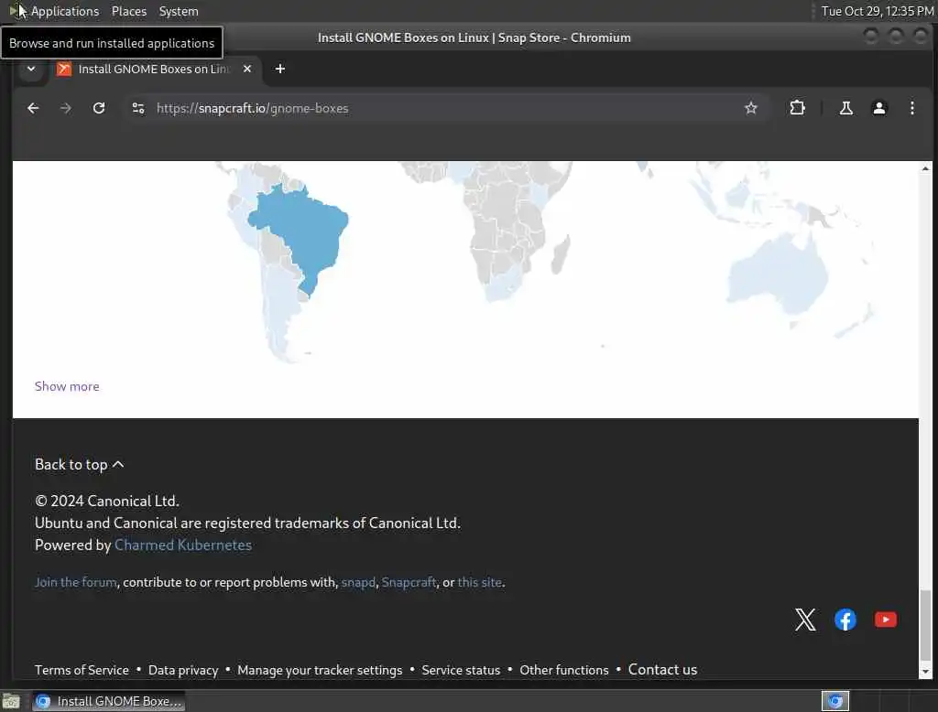Click the clock showing Tue Oct 29

pos(877,11)
